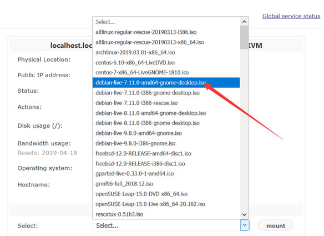The width and height of the screenshot is (324, 236).
Task: Open the Global service status link
Action: point(291,16)
